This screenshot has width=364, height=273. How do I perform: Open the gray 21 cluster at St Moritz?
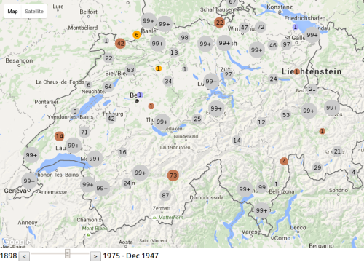337,151
